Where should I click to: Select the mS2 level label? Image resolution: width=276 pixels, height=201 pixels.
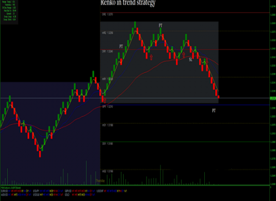coord(107,171)
